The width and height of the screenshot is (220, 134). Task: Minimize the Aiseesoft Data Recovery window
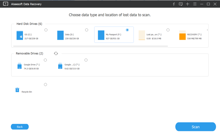coord(202,4)
